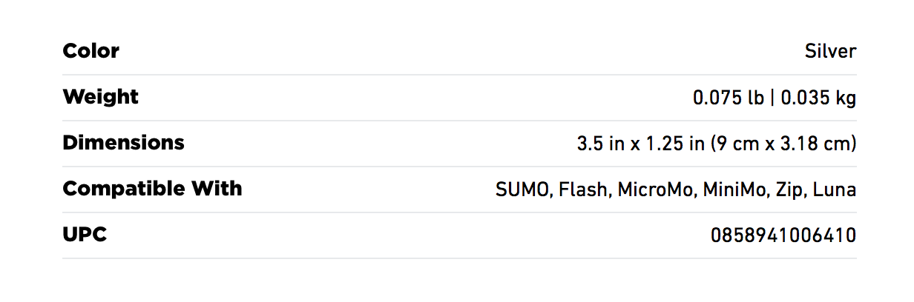The image size is (914, 302).
Task: Click the divider below the UPC row
Action: coord(459,258)
